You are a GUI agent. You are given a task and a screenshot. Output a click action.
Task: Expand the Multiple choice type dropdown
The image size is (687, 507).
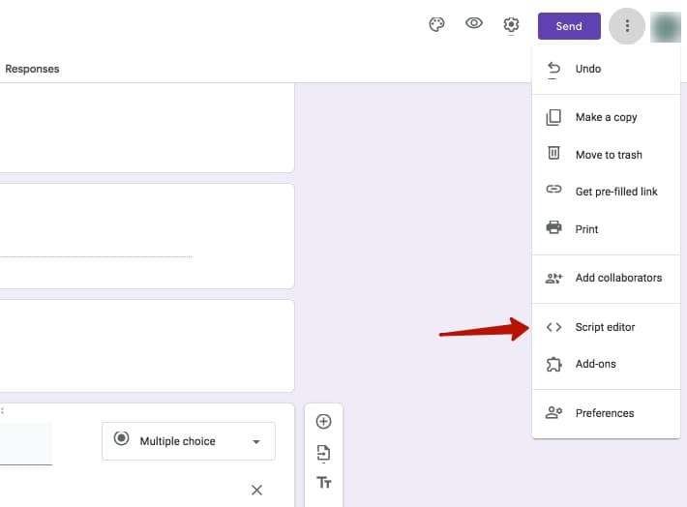pos(189,441)
